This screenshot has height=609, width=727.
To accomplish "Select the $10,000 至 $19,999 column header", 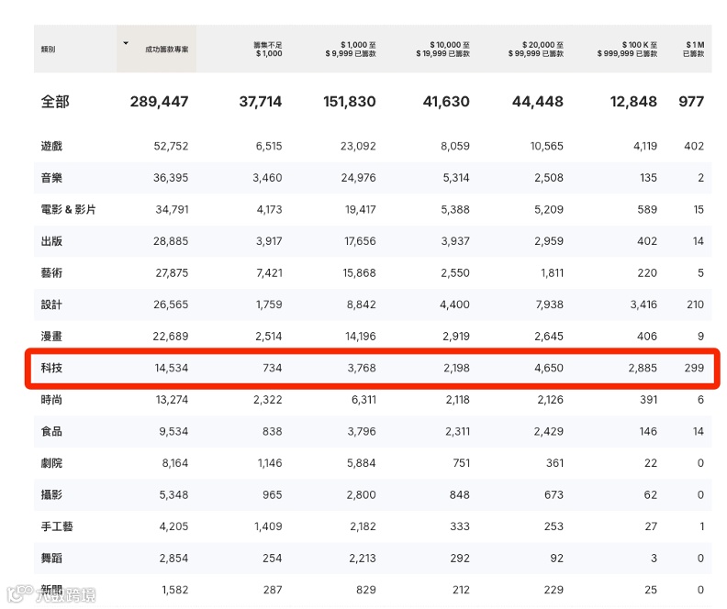I will coord(443,49).
